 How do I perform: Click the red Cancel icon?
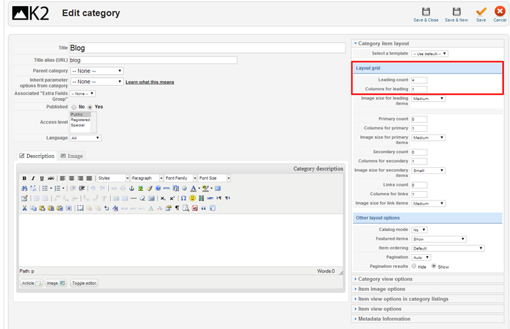pos(500,12)
